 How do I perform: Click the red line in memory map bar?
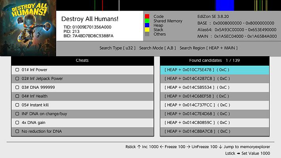(103, 6)
